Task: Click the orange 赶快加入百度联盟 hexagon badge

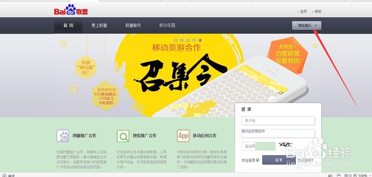Action: coord(288,55)
